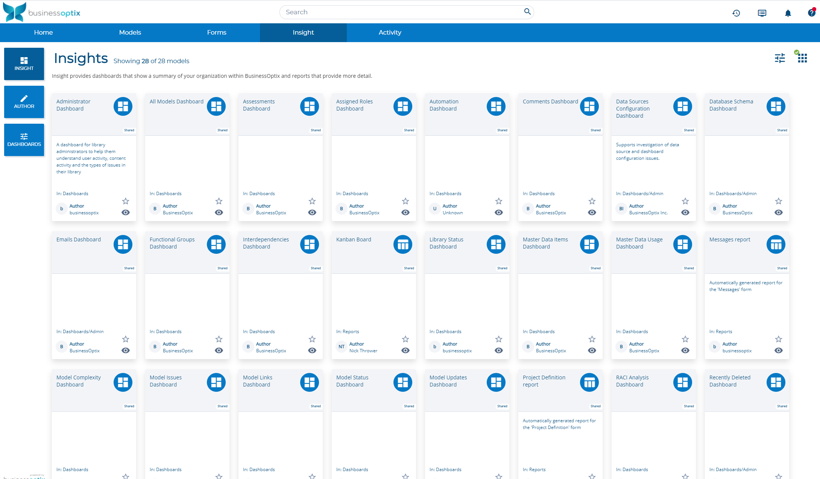Open Data Sources Configuration Dashboard icon
820x479 pixels.
point(683,106)
